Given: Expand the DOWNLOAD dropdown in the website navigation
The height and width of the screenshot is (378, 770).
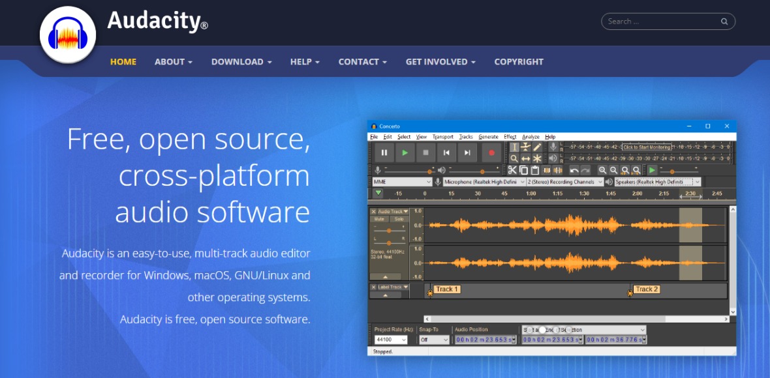Looking at the screenshot, I should [x=241, y=62].
